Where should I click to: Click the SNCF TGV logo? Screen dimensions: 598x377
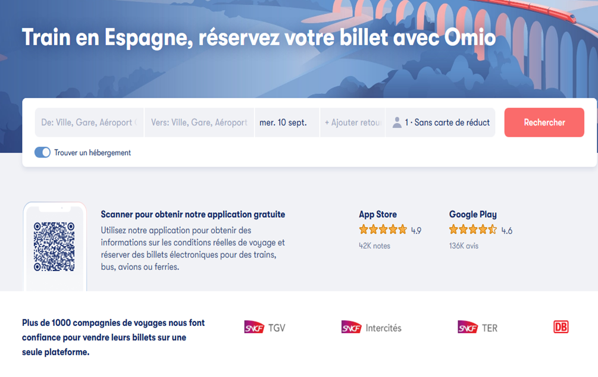coord(265,328)
